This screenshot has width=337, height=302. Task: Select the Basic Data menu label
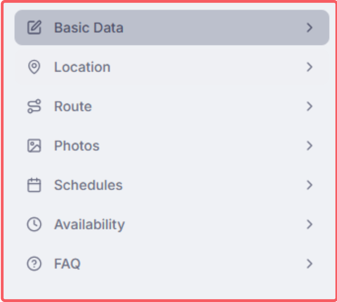tap(89, 28)
